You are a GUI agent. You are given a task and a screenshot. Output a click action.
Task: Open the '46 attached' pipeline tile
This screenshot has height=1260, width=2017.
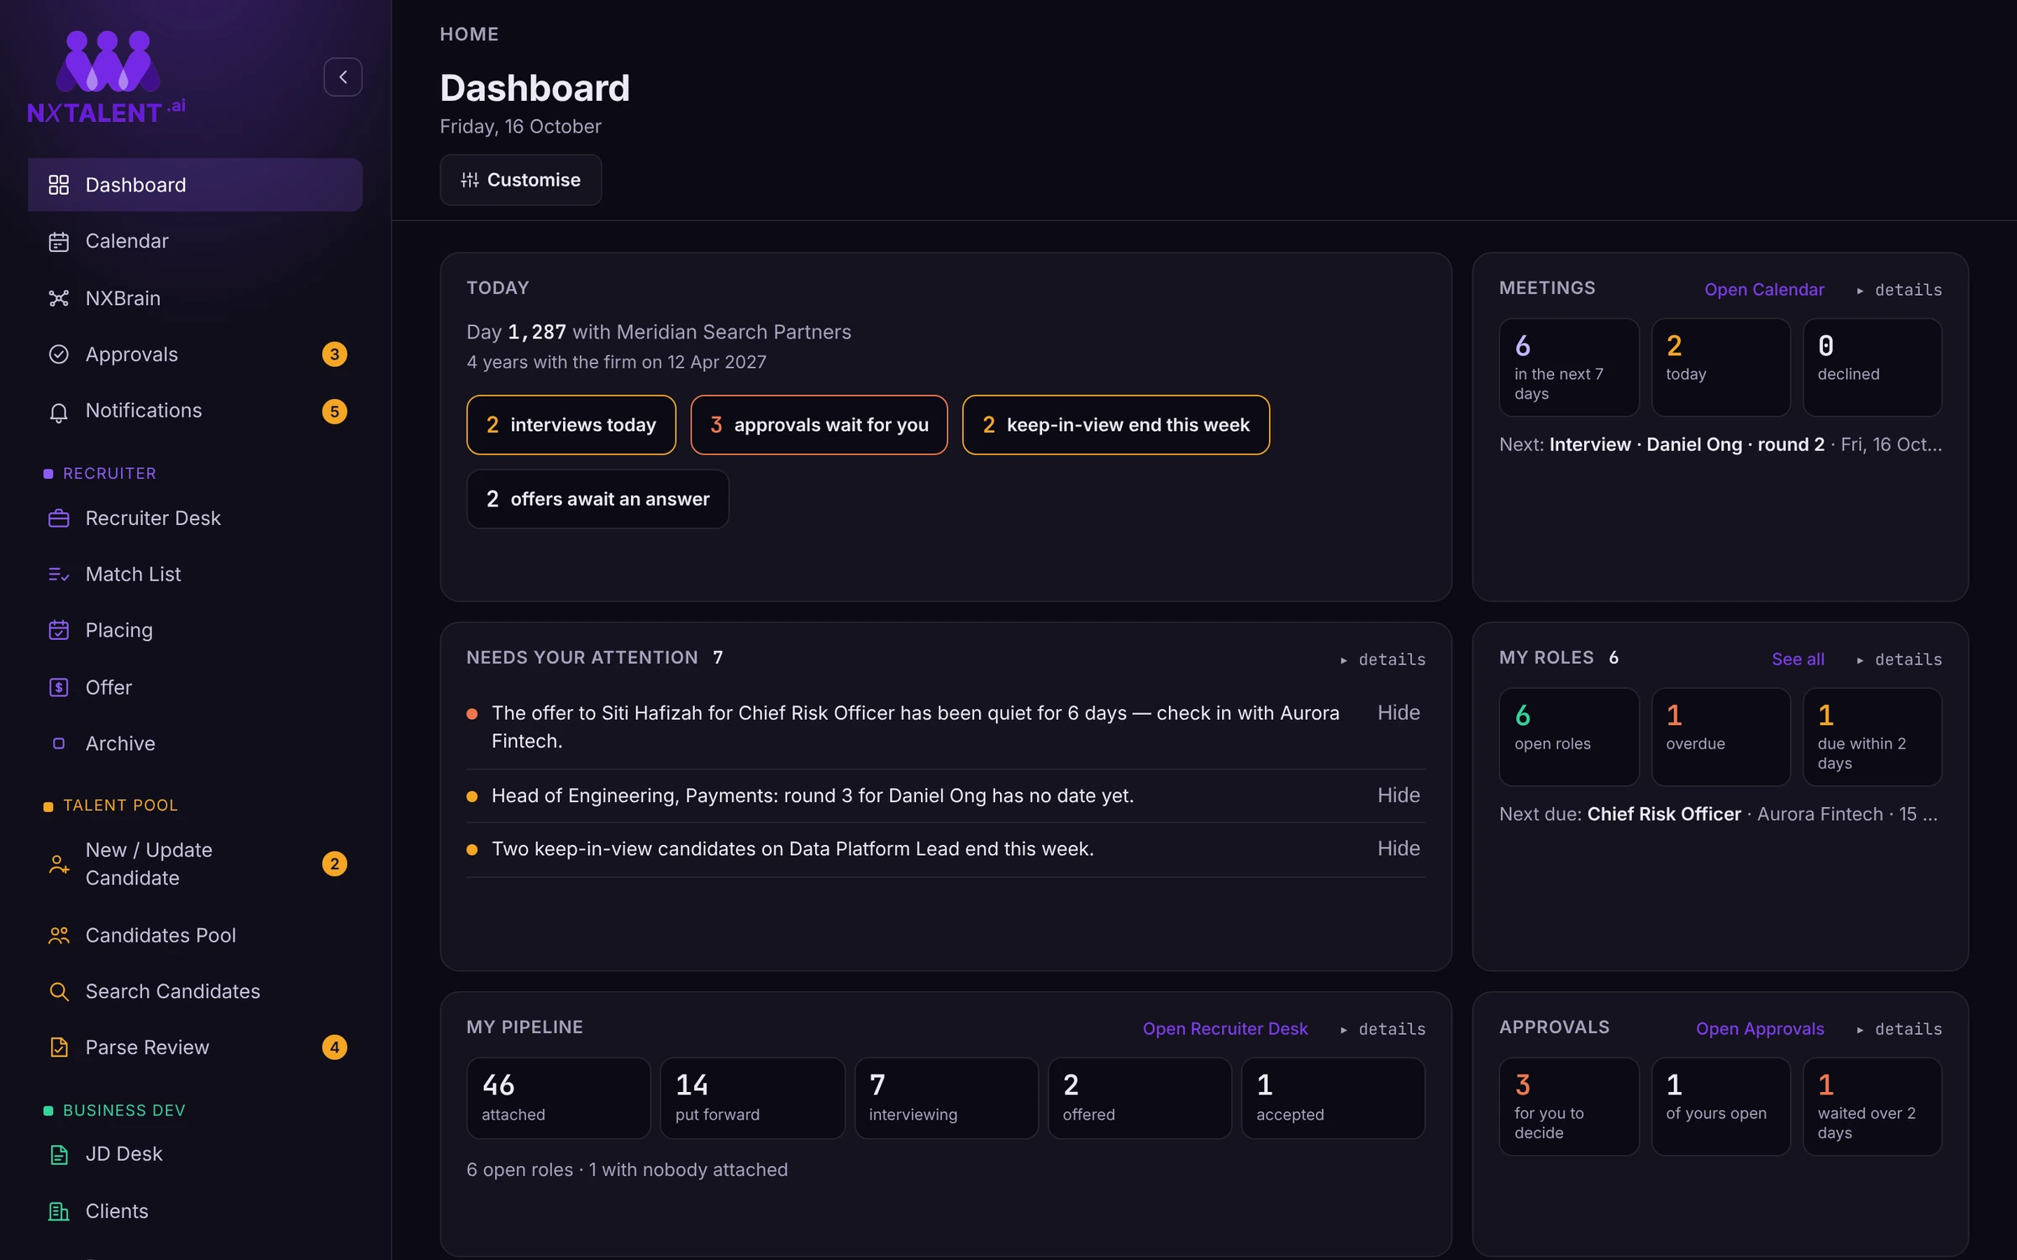pos(558,1098)
